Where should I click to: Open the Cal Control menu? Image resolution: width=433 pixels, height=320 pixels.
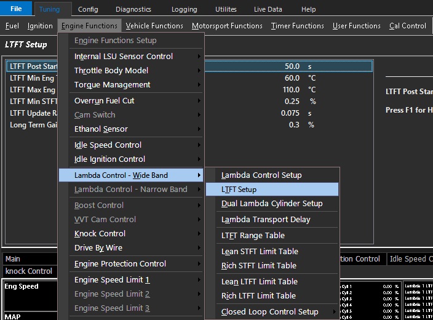pyautogui.click(x=408, y=26)
